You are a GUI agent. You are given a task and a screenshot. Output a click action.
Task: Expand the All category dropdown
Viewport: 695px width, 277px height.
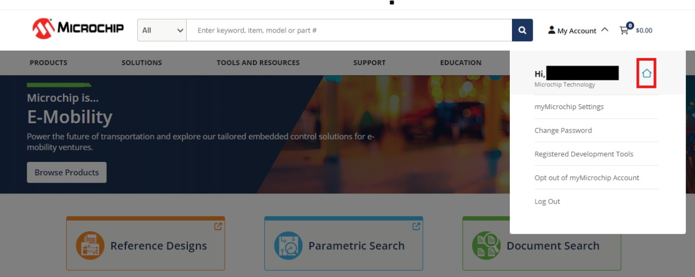(x=162, y=30)
